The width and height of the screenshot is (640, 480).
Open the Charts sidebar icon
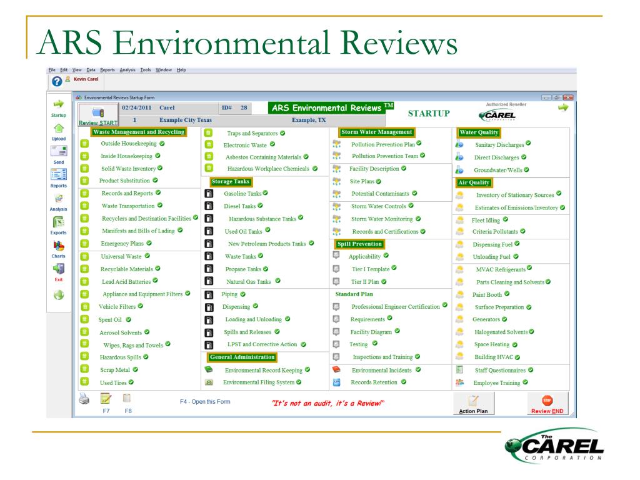(x=59, y=246)
